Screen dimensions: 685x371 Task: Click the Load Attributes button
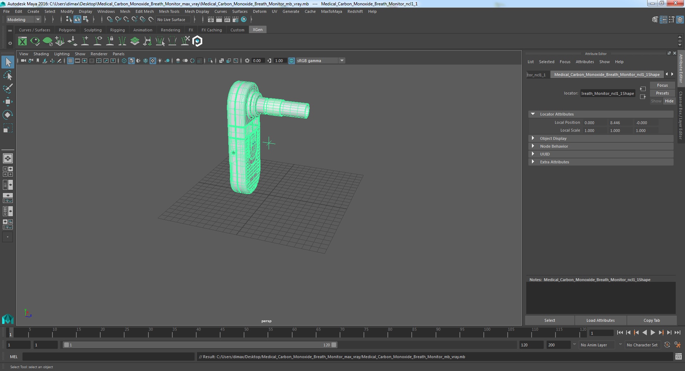600,320
